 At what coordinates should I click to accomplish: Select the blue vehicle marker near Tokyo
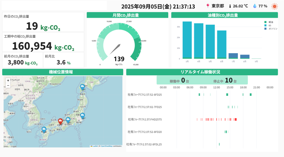coord(83,115)
